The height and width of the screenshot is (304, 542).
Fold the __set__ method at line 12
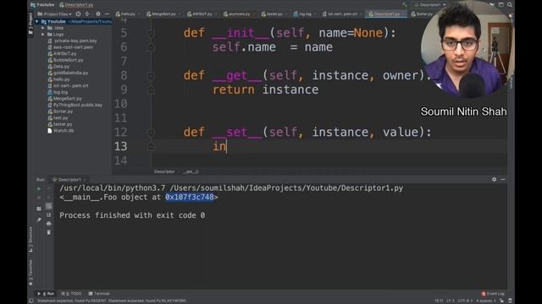[x=151, y=132]
